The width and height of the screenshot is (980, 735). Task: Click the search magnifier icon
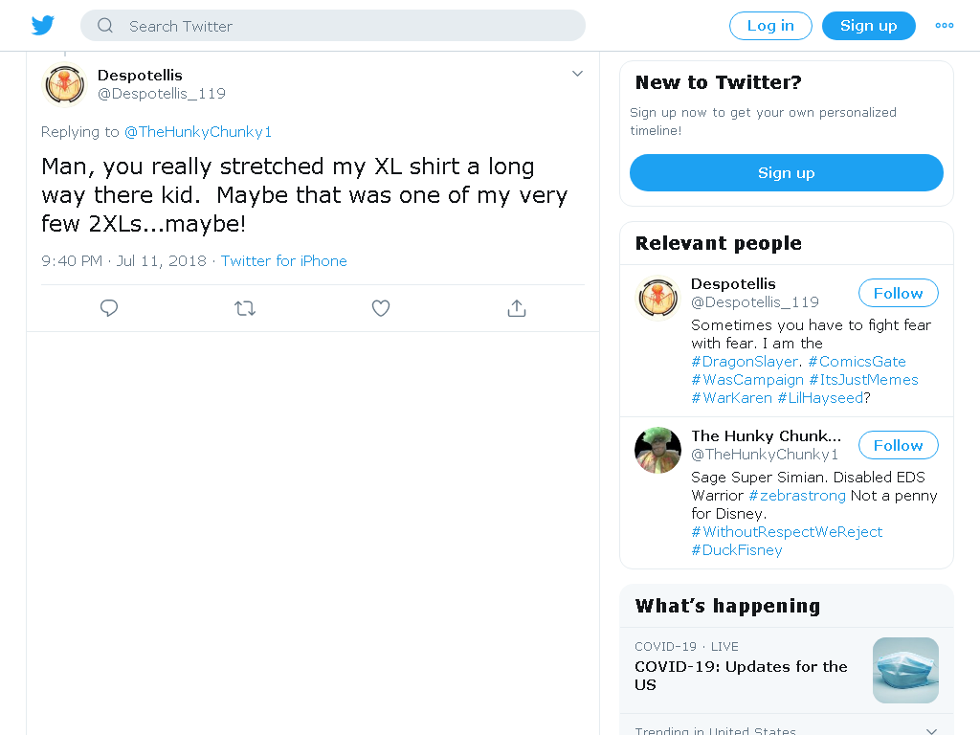pyautogui.click(x=105, y=26)
